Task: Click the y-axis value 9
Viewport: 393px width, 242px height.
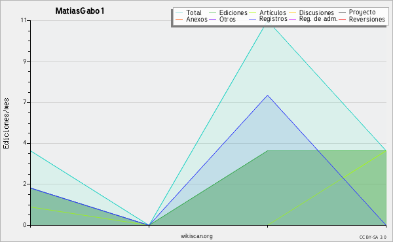Action: (25, 61)
